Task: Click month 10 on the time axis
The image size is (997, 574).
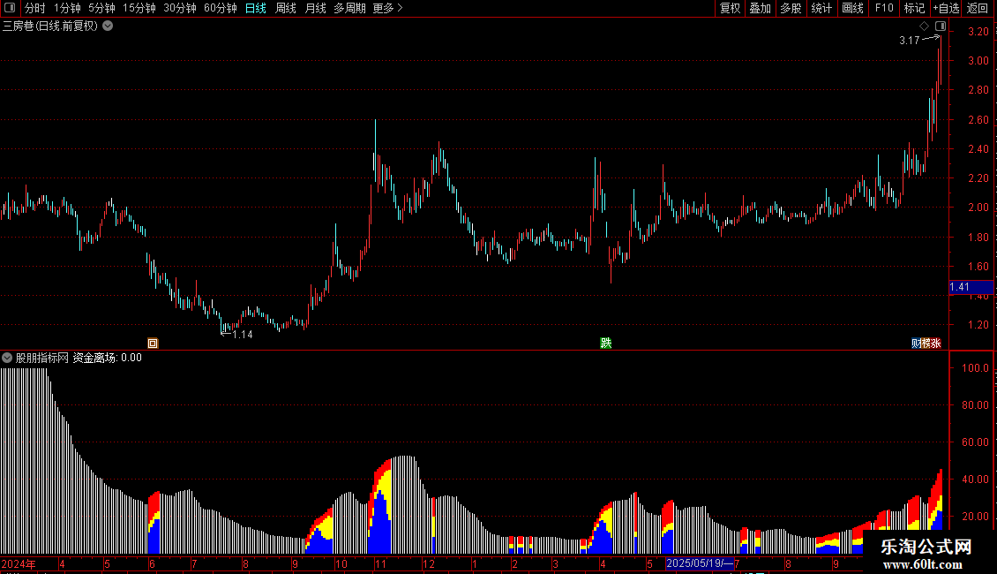Action: click(341, 563)
